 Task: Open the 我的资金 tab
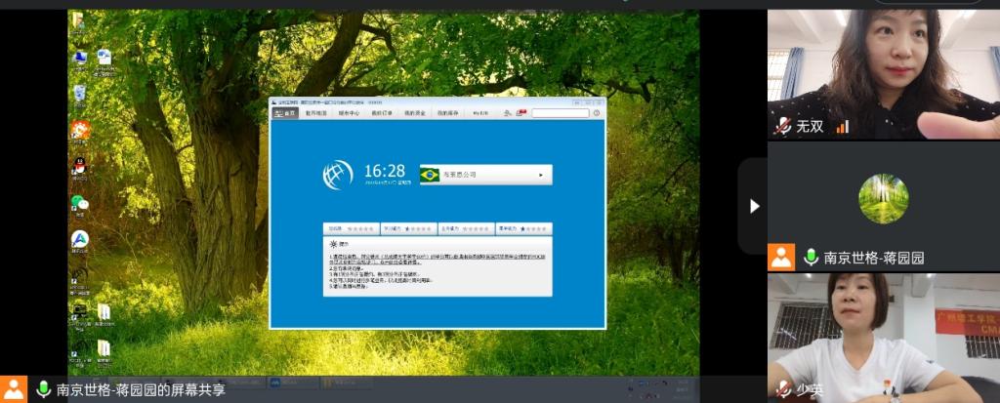point(415,113)
